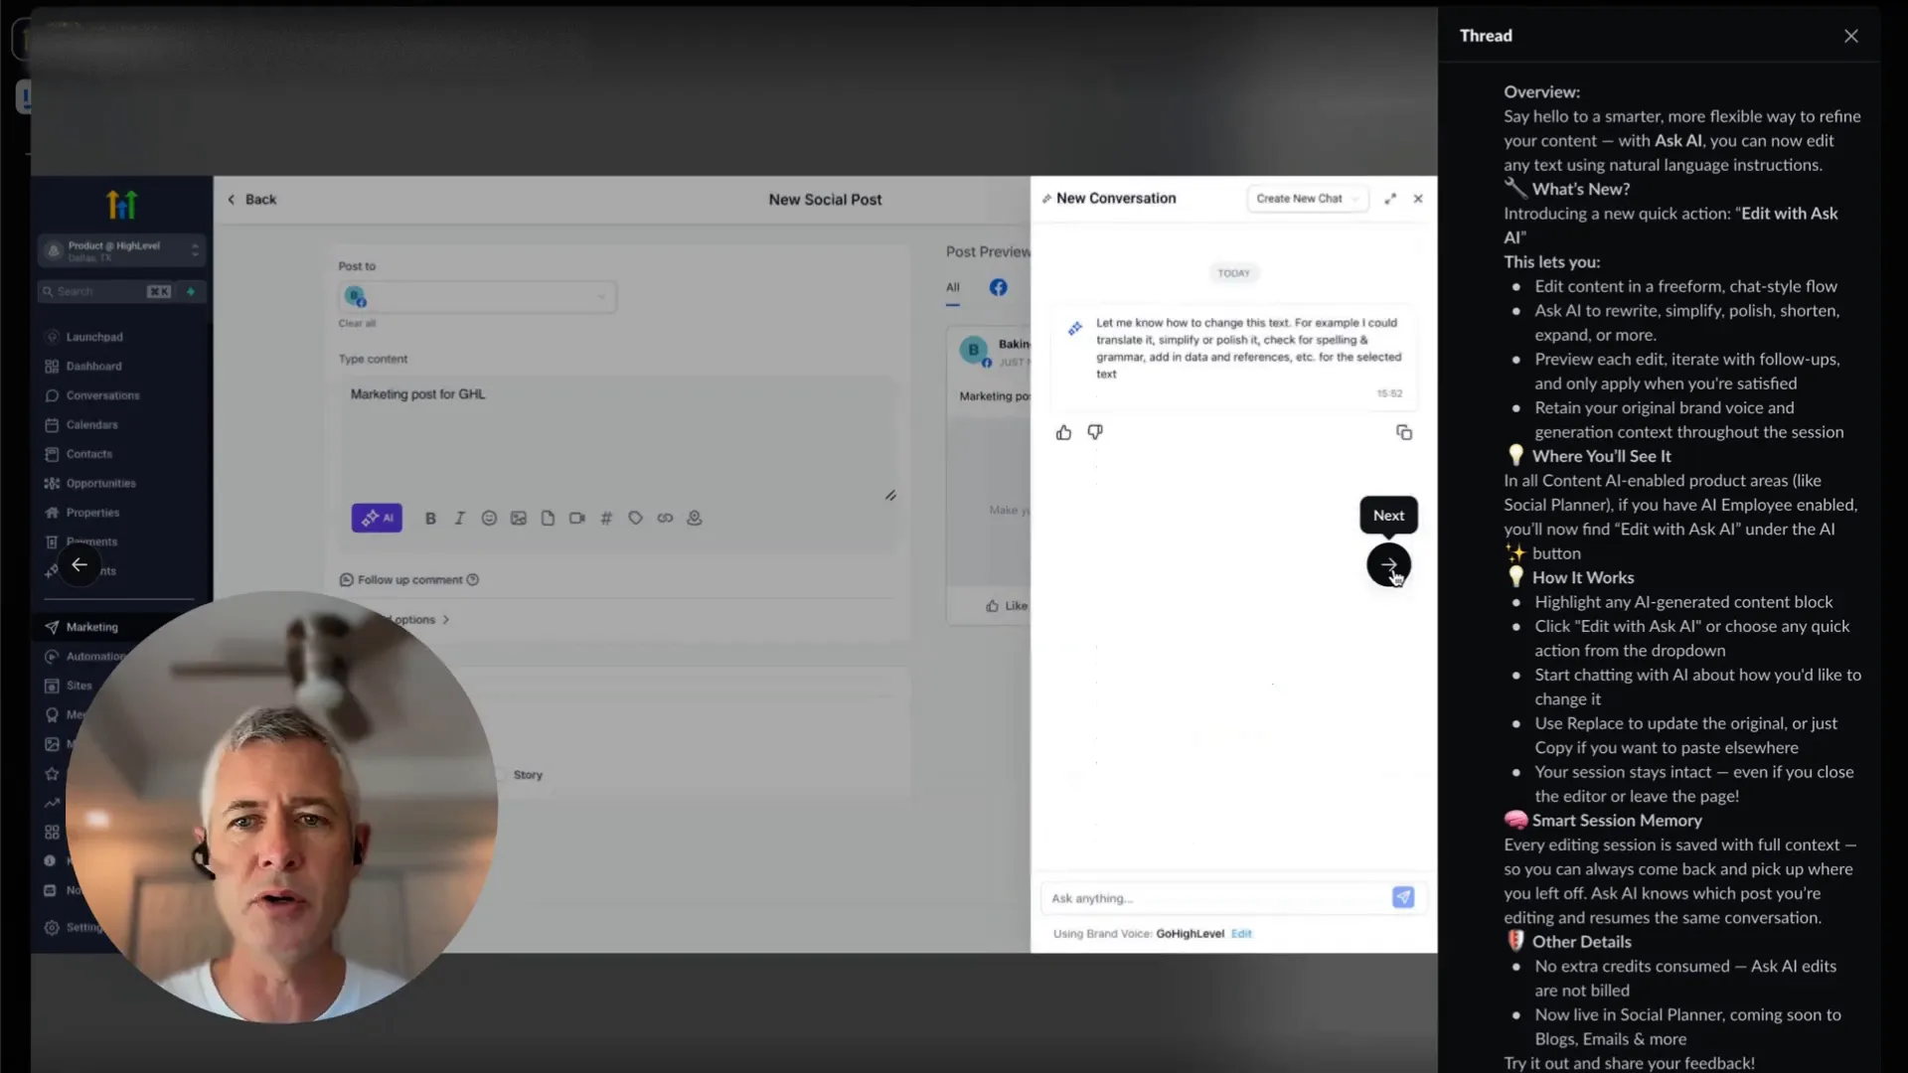
Task: Send the Ask AI message
Action: coord(1403,897)
